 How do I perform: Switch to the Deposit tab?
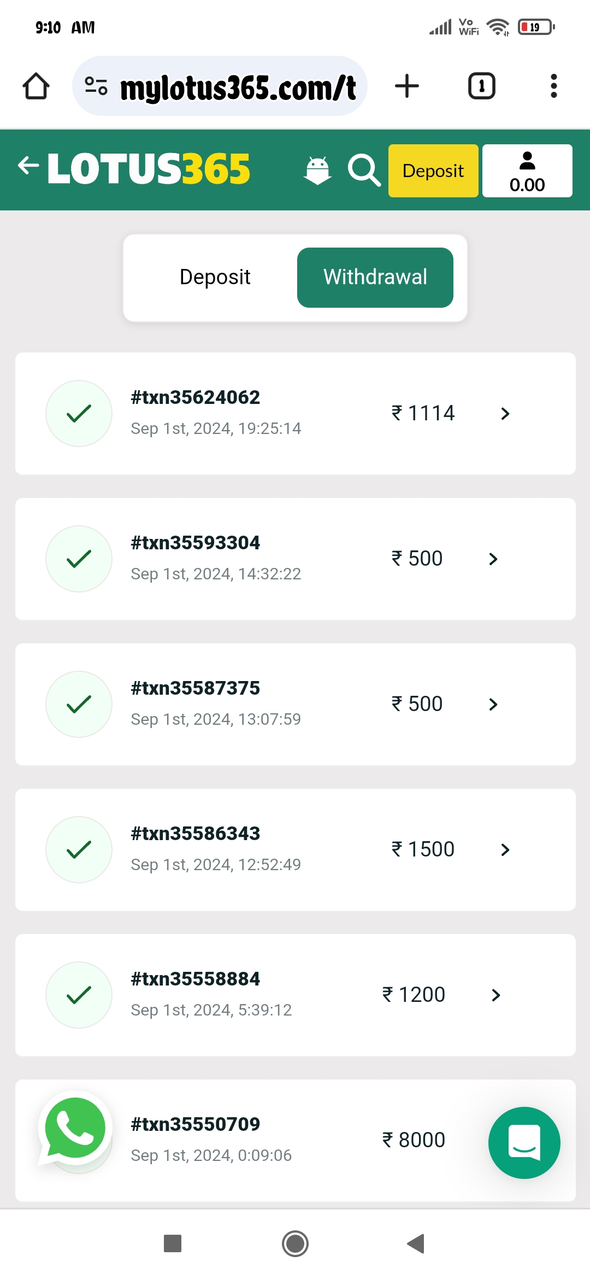(x=215, y=277)
